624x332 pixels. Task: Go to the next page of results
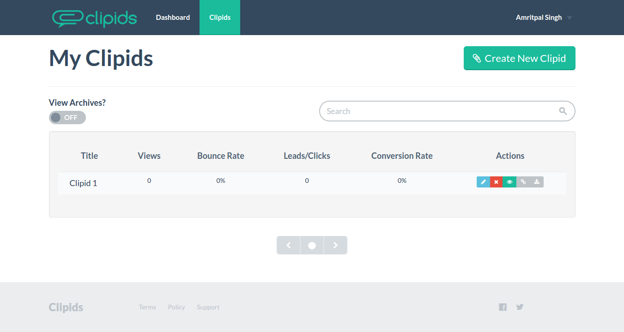point(336,245)
